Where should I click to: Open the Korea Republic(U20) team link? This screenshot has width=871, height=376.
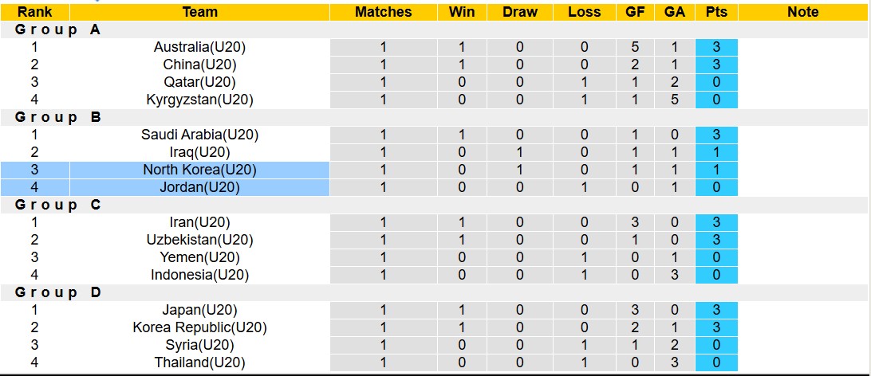click(199, 327)
